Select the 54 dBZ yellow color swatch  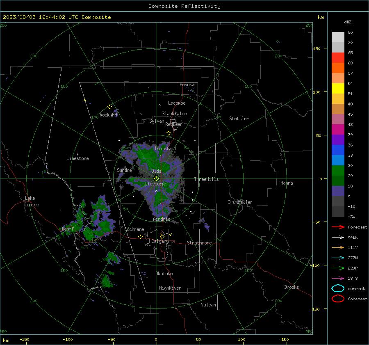[x=338, y=88]
